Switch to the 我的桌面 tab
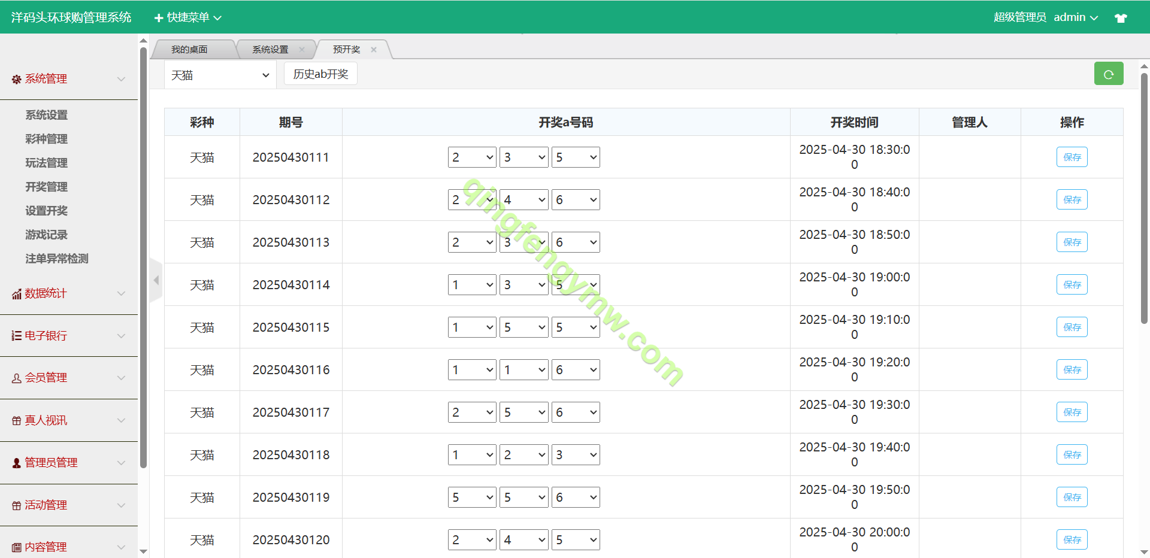The image size is (1150, 558). pos(189,50)
